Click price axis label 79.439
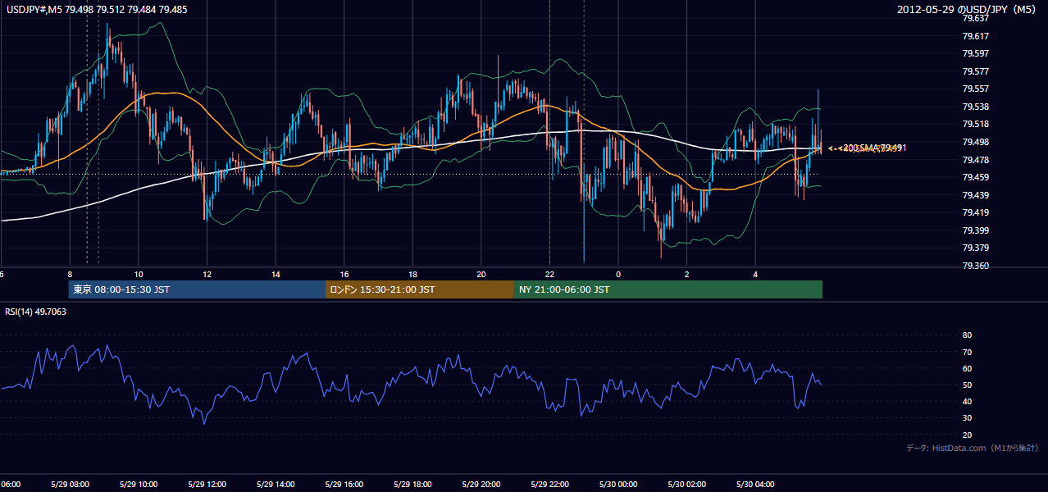 (x=977, y=195)
